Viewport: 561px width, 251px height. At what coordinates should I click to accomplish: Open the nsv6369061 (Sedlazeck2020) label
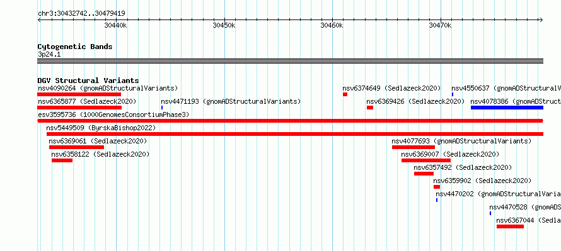click(98, 141)
